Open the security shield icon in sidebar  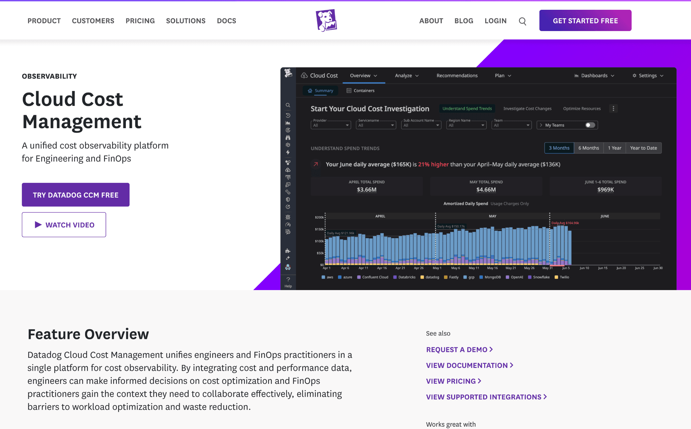pyautogui.click(x=288, y=200)
